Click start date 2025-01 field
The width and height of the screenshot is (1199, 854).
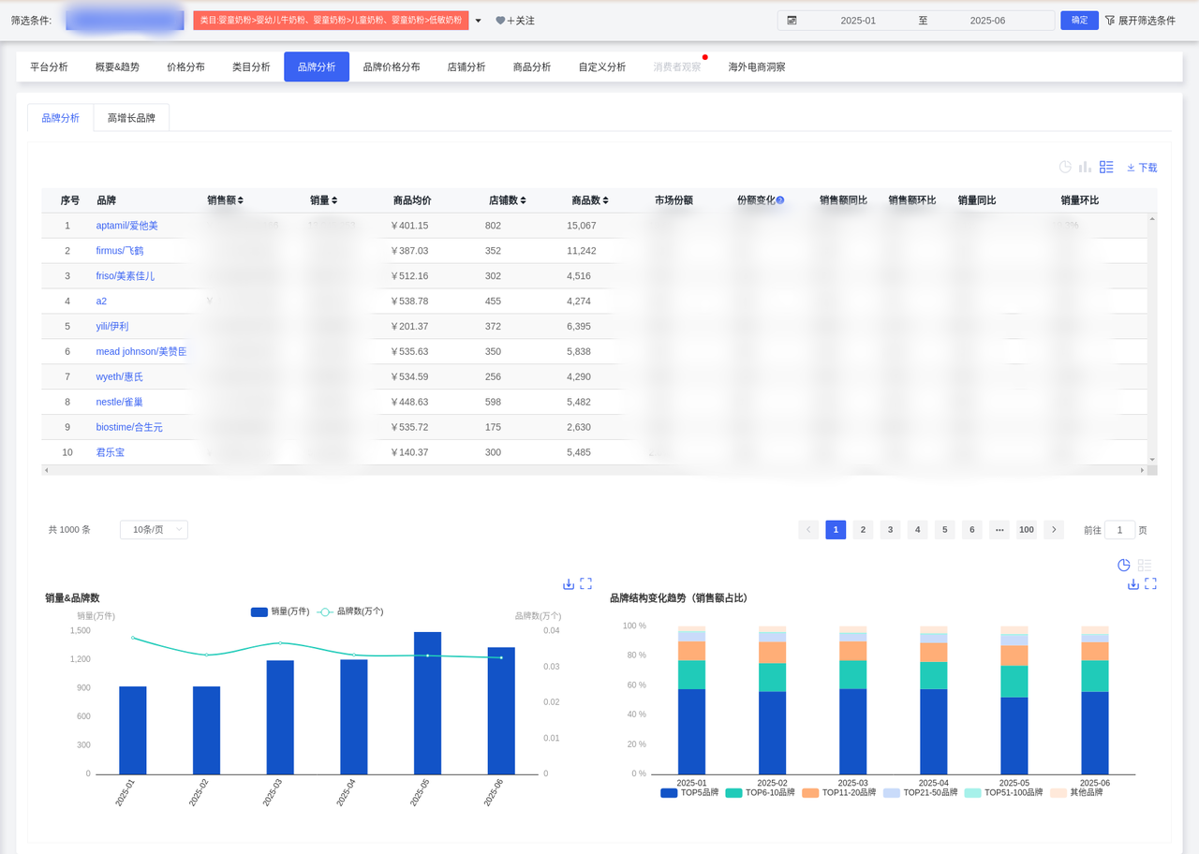[x=858, y=21]
